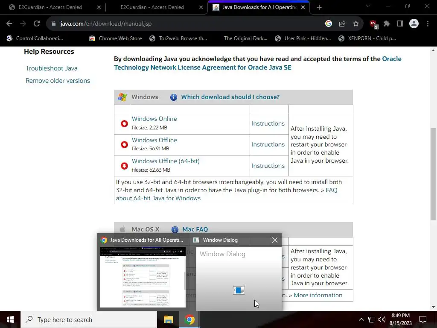Select the Window Dialog preview thumbnail

click(x=239, y=279)
